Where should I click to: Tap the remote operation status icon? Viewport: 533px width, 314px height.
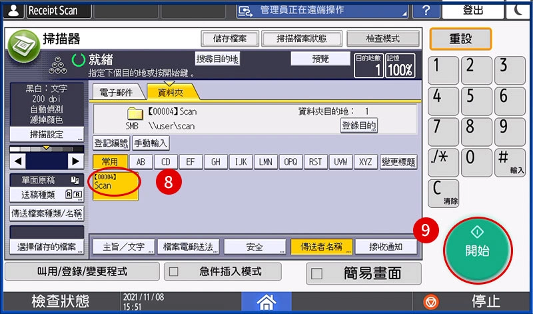[x=245, y=11]
